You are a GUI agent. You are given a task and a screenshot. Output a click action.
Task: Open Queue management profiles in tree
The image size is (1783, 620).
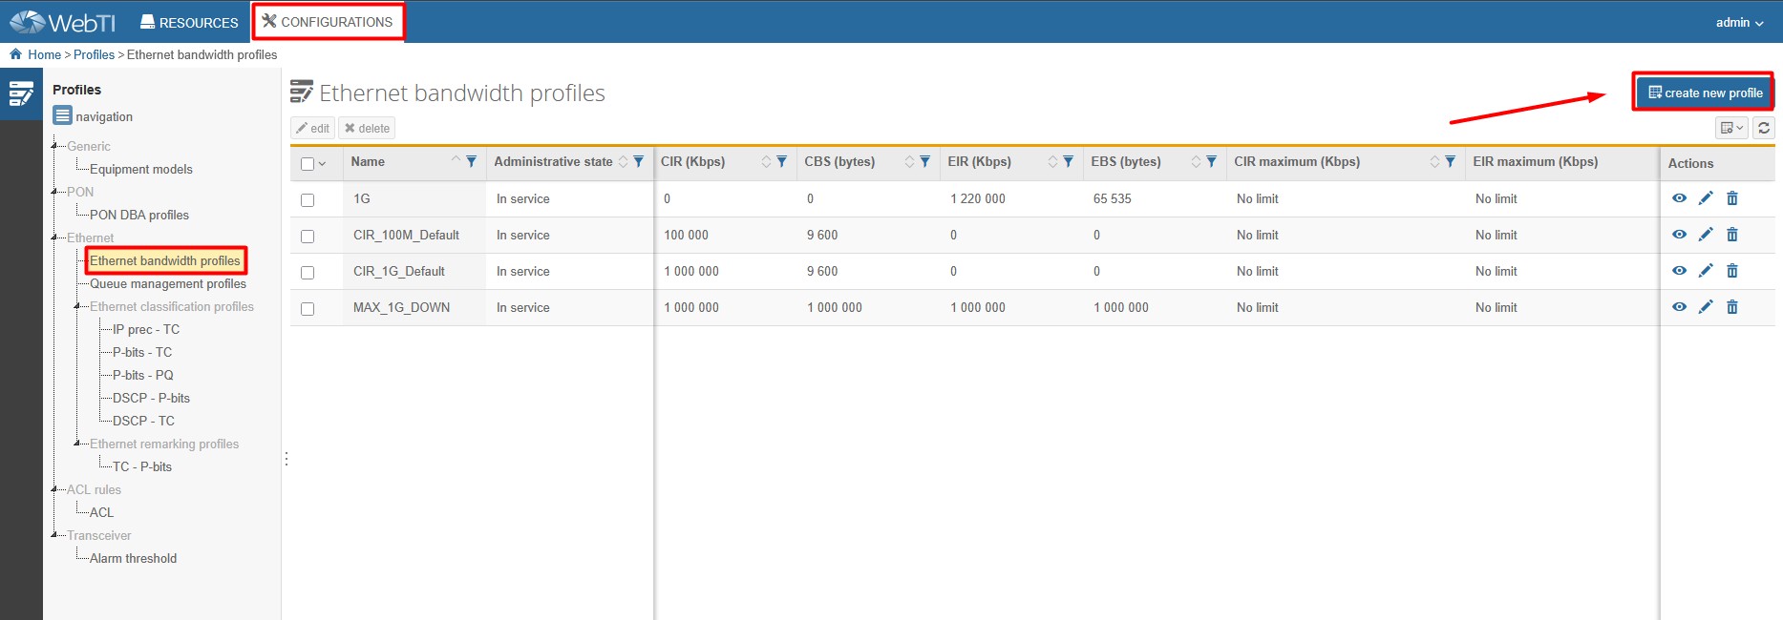coord(167,283)
